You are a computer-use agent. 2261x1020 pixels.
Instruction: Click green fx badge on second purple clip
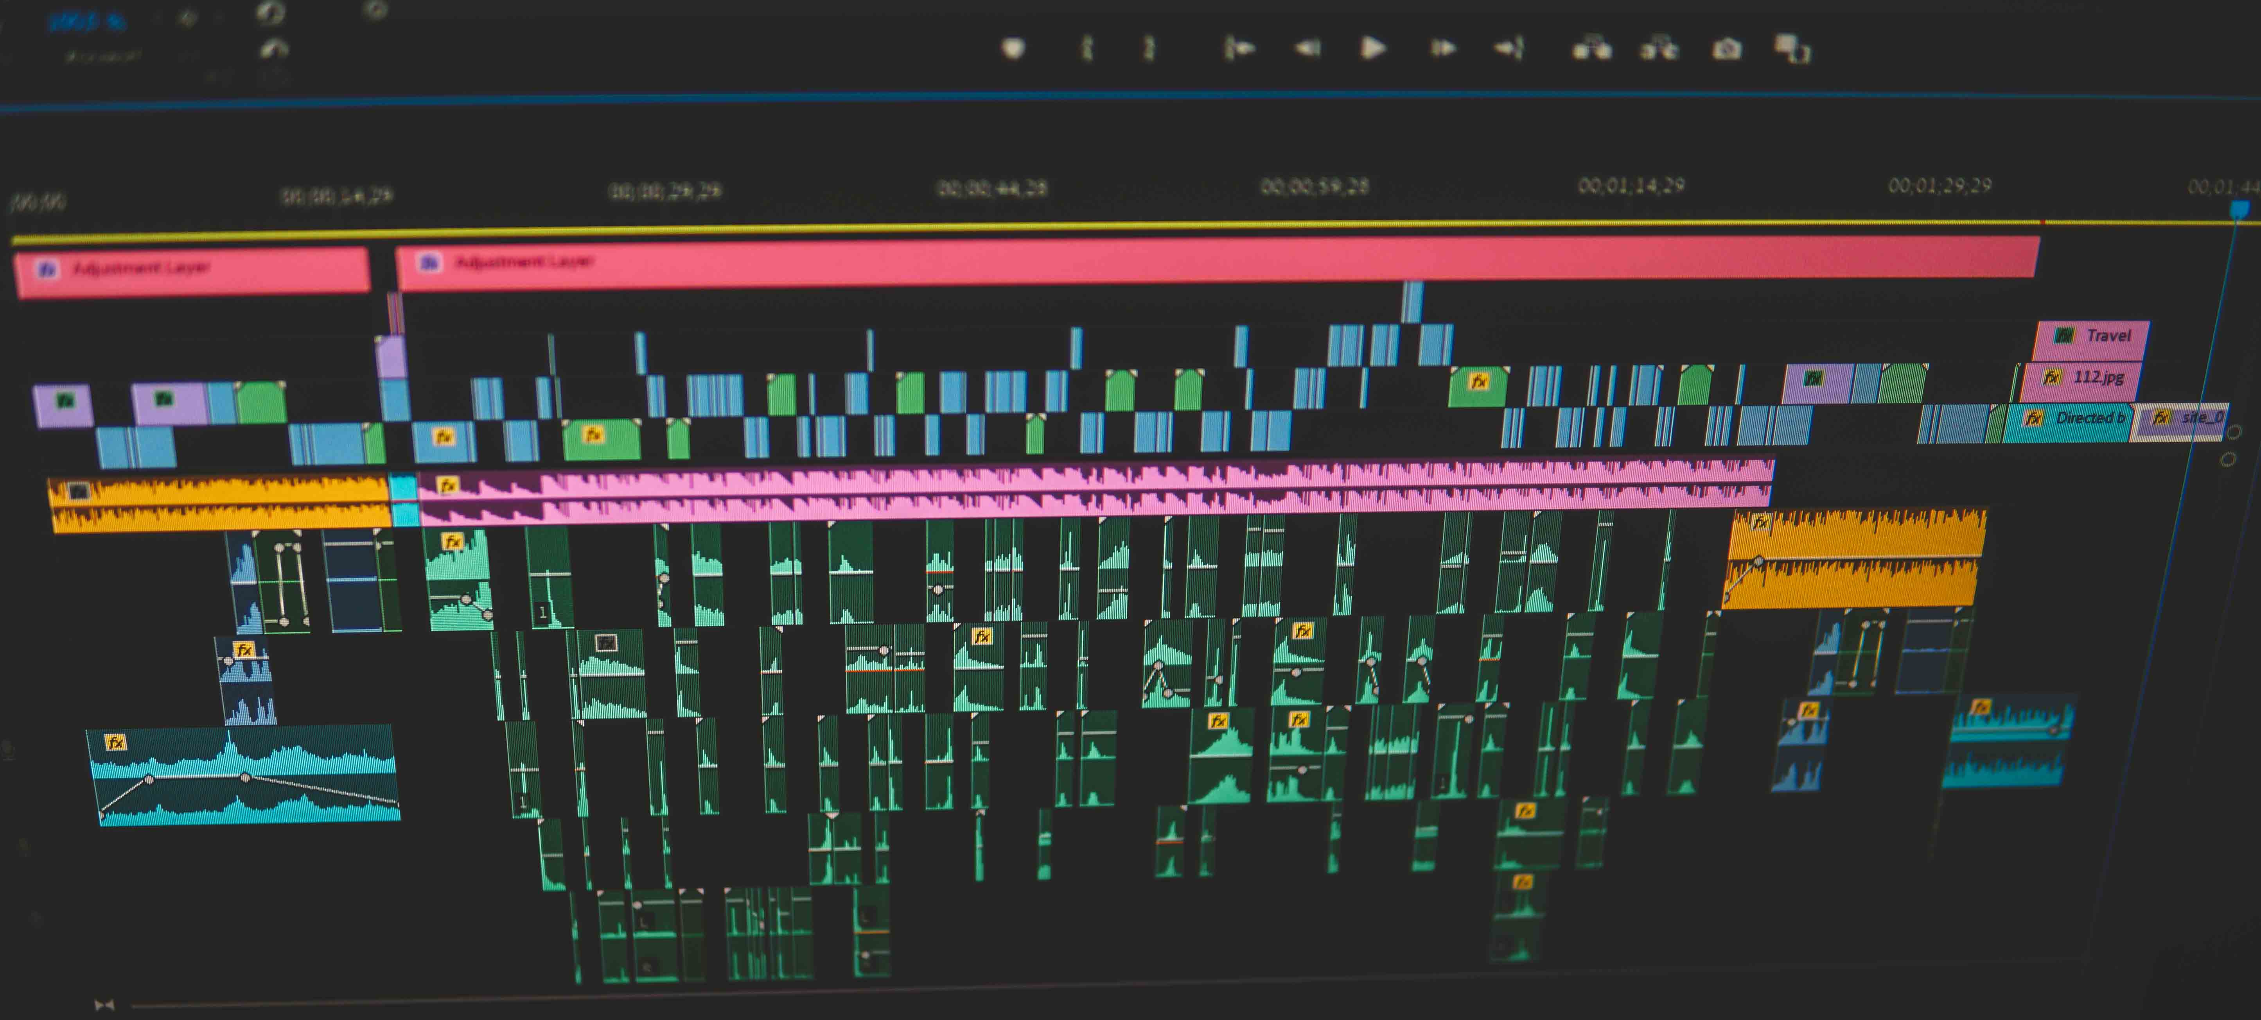tap(164, 399)
